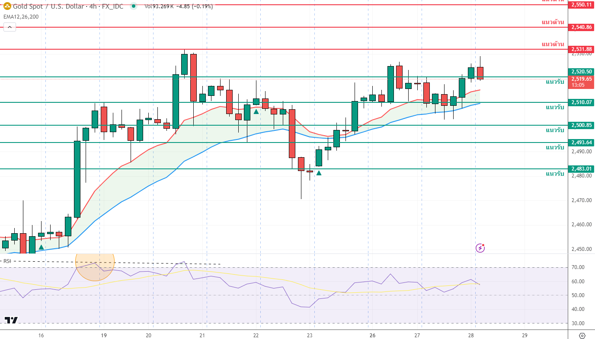Click the RSI 70.00 axis value
595x339 pixels.
578,267
